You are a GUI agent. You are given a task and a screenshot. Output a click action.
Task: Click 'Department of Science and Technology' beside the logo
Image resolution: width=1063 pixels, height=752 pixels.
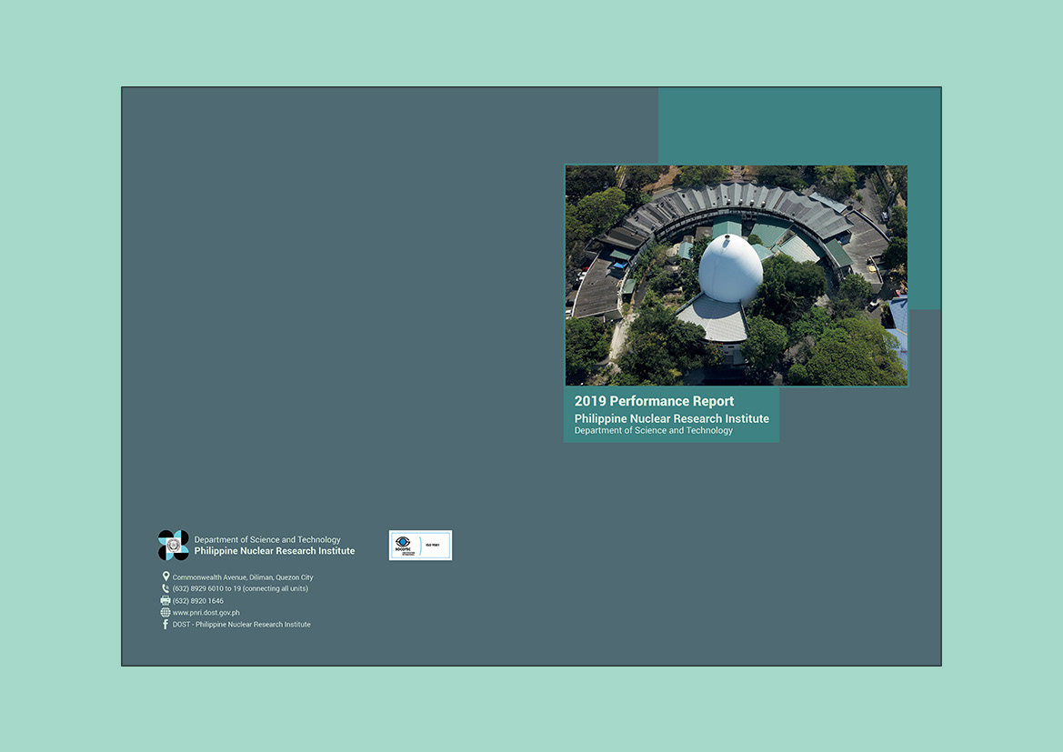(267, 540)
